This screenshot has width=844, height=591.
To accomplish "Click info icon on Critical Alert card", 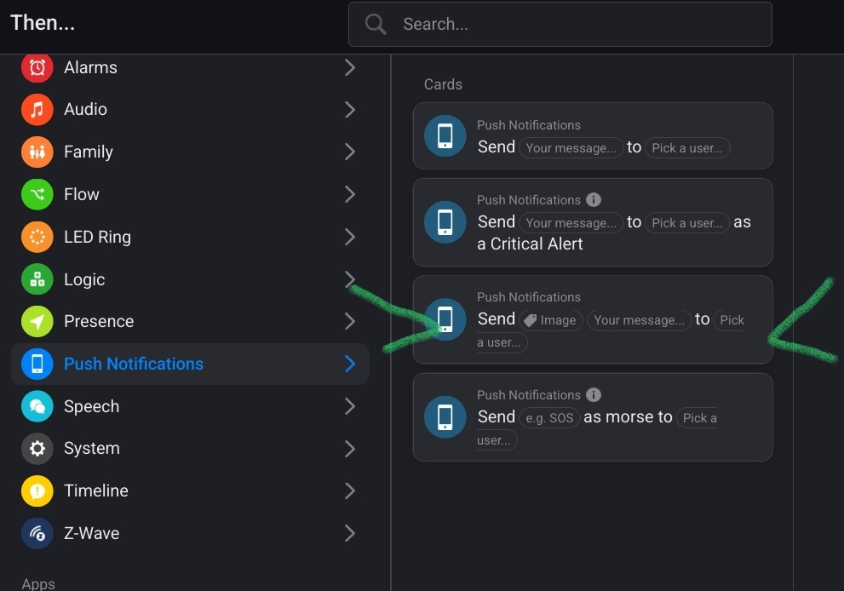I will click(594, 199).
